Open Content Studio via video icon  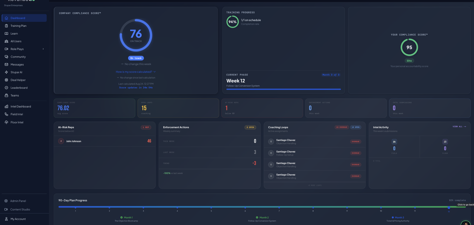[x=6, y=209]
